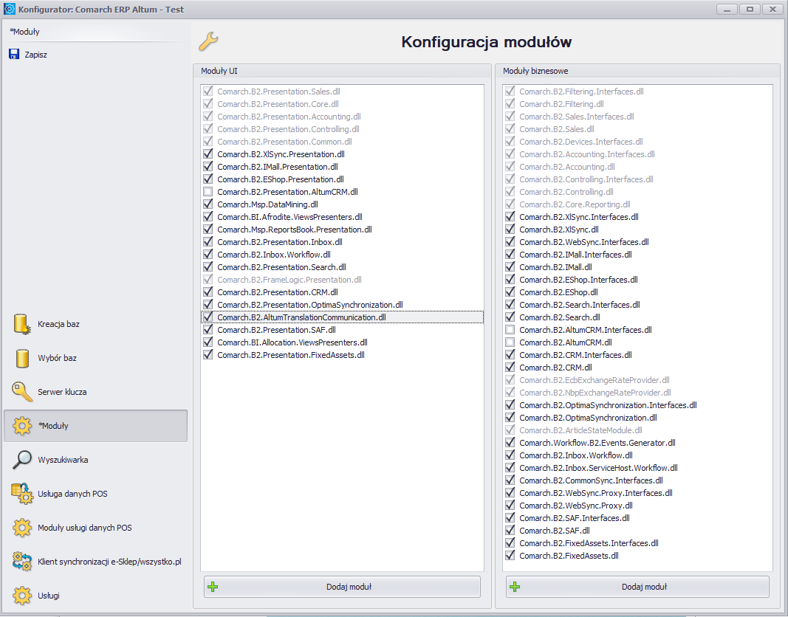This screenshot has width=788, height=617.
Task: Click the Kreacja baz database icon
Action: 21,324
